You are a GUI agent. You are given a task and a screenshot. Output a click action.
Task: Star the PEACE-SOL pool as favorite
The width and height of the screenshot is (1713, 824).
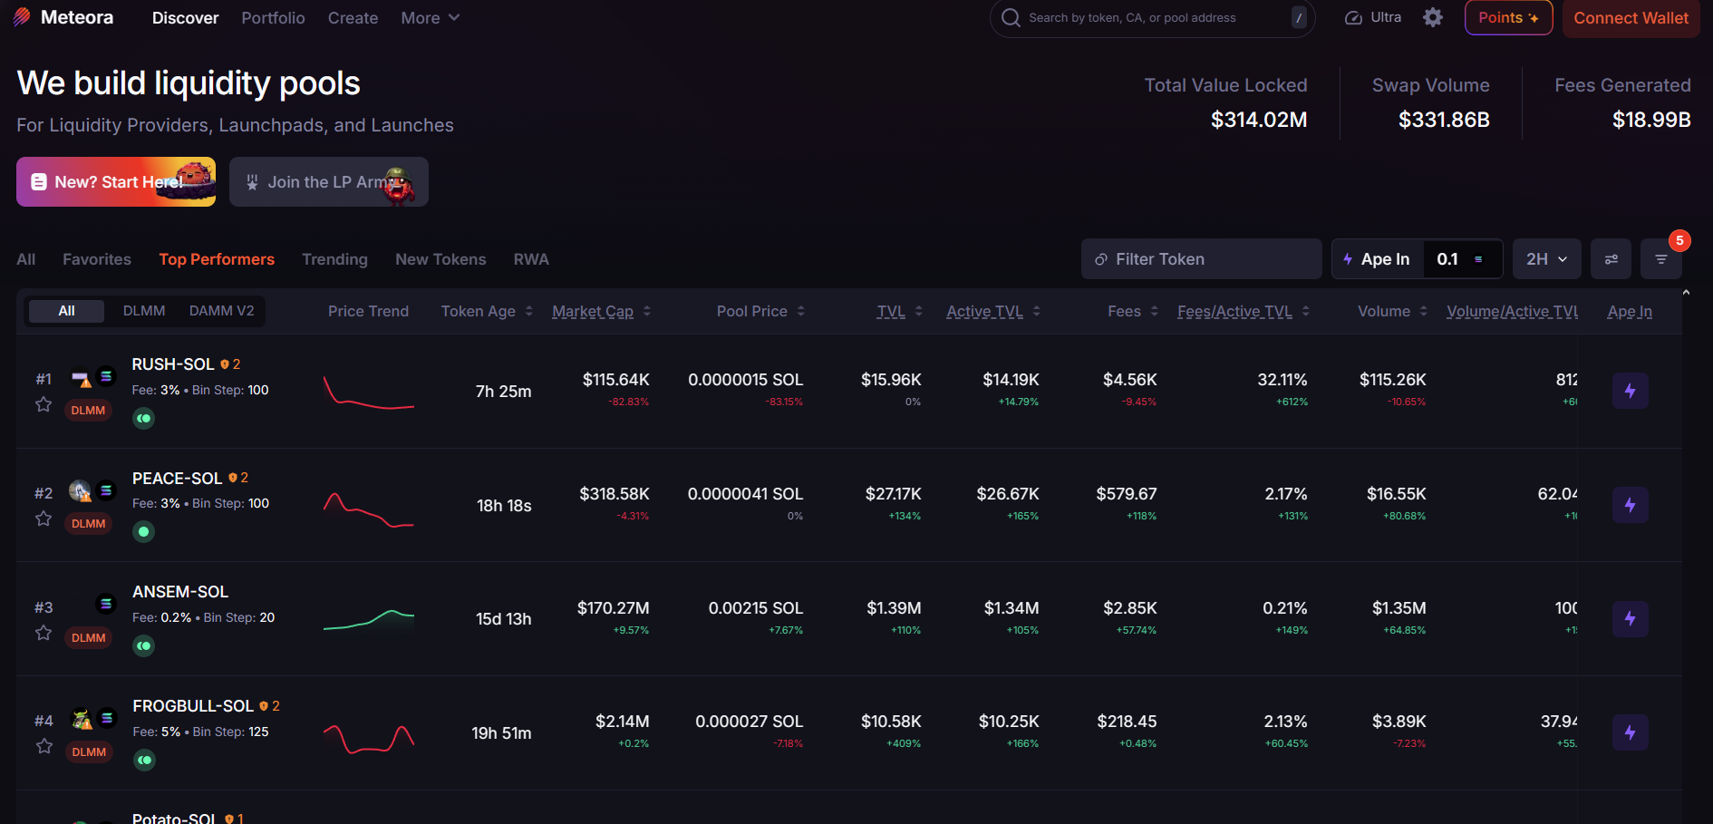click(44, 519)
